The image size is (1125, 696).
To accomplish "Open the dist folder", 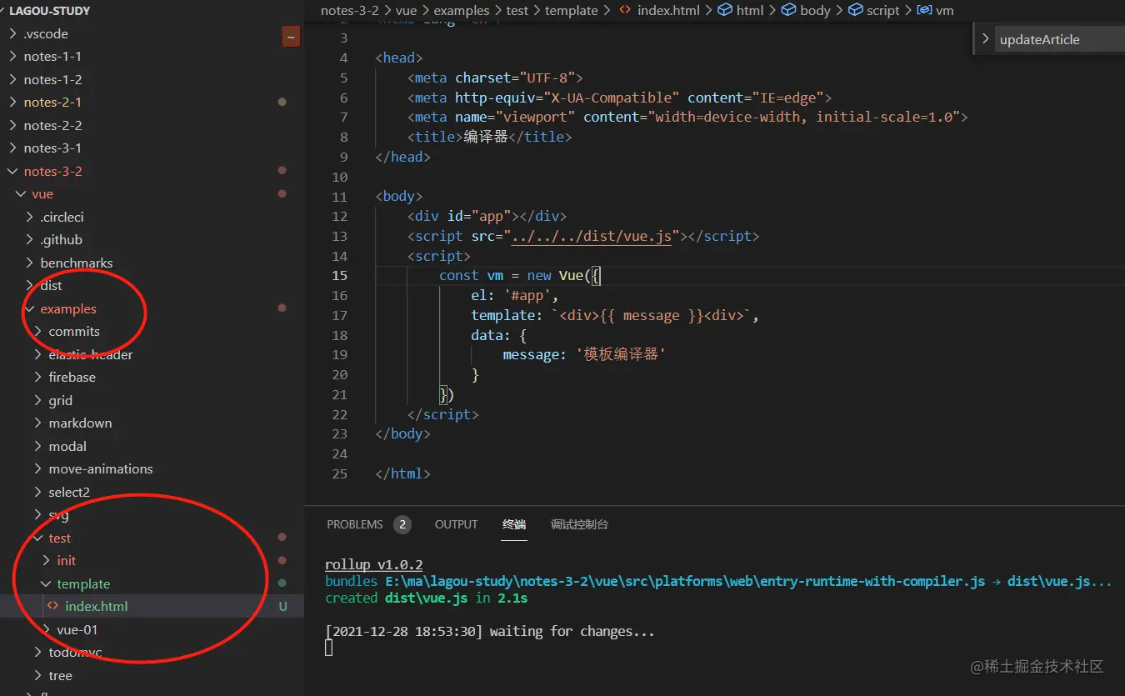I will click(51, 286).
